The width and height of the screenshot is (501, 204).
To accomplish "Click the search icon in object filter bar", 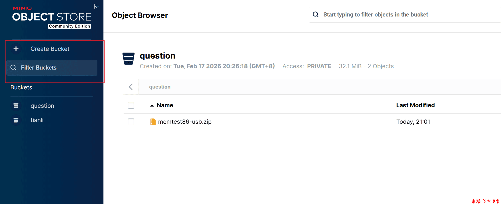I will click(316, 15).
